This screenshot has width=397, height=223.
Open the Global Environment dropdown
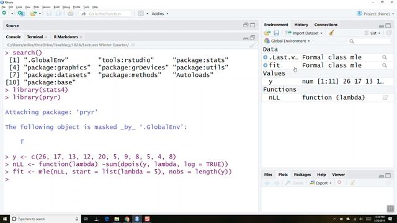[x=287, y=41]
